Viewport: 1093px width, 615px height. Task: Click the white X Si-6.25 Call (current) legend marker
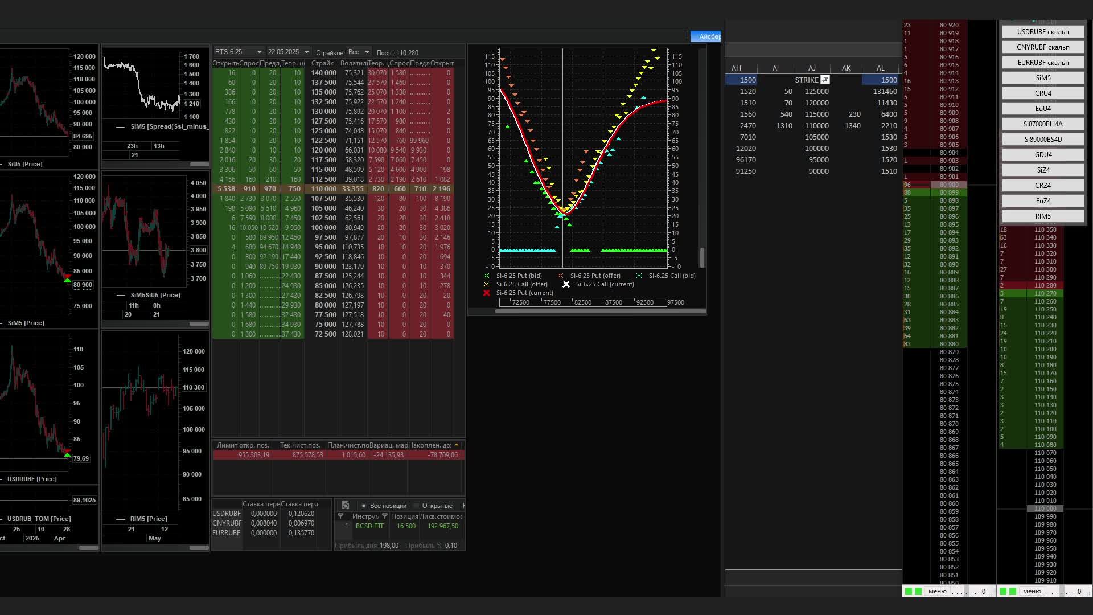566,284
